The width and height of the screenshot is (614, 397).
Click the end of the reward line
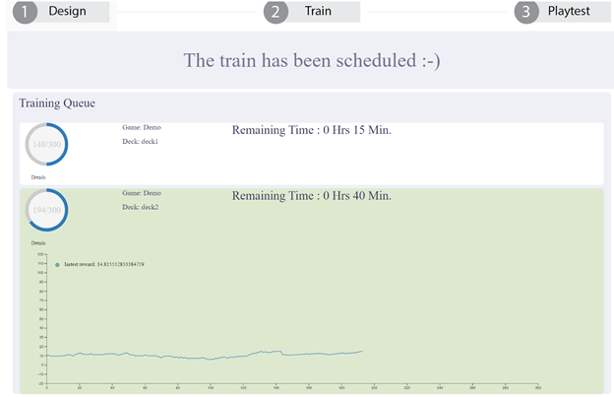tap(362, 351)
